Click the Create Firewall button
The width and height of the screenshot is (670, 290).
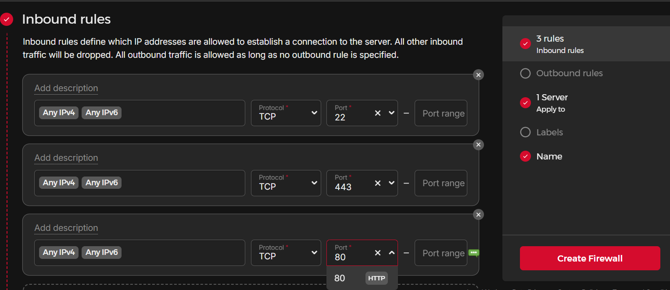click(590, 258)
